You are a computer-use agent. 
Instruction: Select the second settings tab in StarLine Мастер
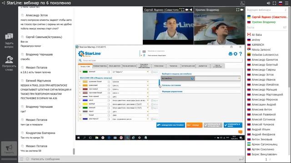tap(100, 66)
